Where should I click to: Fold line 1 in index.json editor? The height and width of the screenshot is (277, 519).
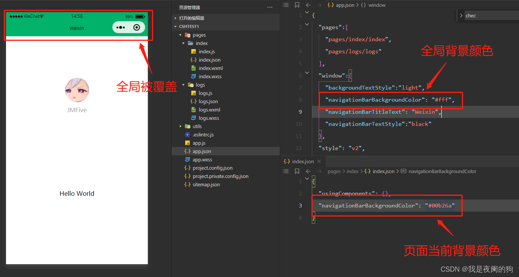click(x=307, y=179)
